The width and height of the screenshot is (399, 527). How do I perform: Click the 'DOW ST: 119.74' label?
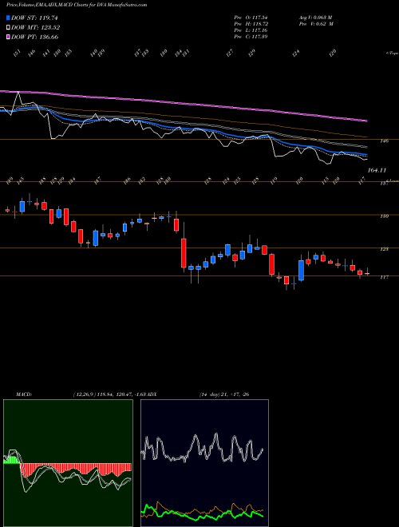click(x=34, y=18)
